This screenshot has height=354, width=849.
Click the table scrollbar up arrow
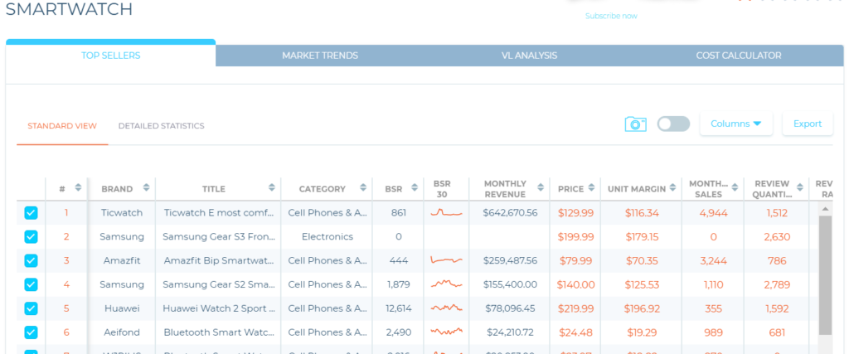(x=825, y=208)
